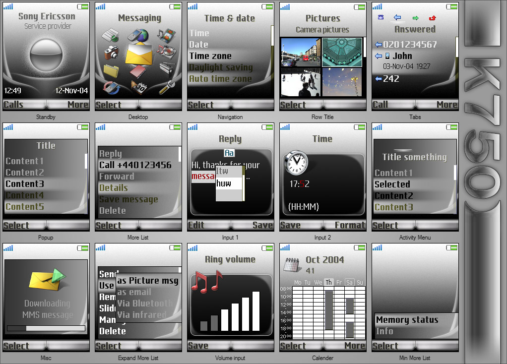Screen dimensions: 507x364
Task: Pick word suggestion 'huw' in Input 1
Action: pos(229,183)
